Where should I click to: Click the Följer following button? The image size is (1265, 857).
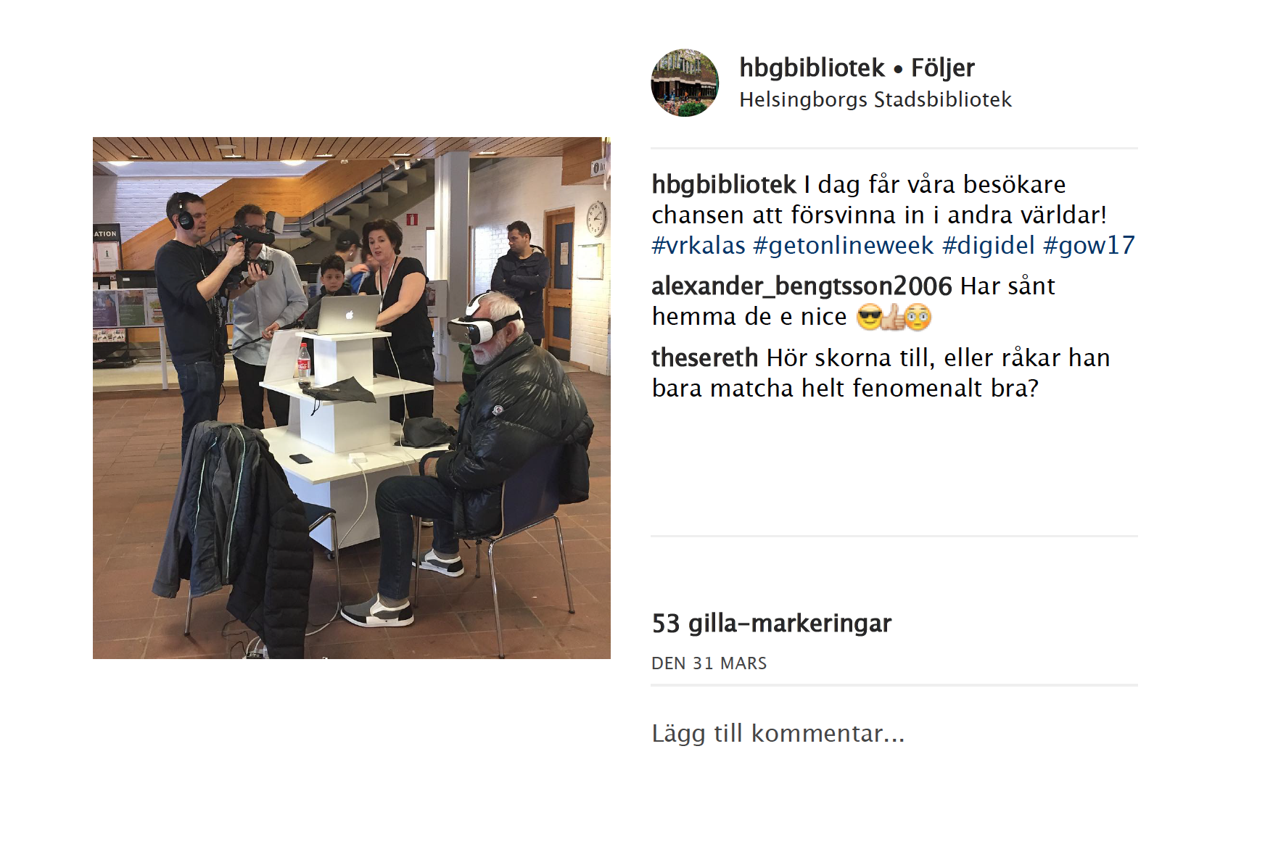click(x=942, y=67)
